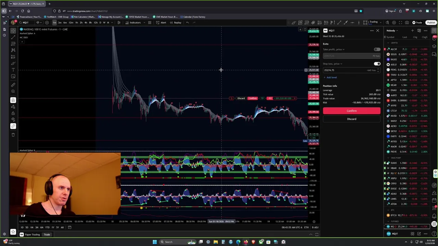The height and width of the screenshot is (246, 438).
Task: Select NEAR row in the watchlist
Action: click(x=407, y=85)
